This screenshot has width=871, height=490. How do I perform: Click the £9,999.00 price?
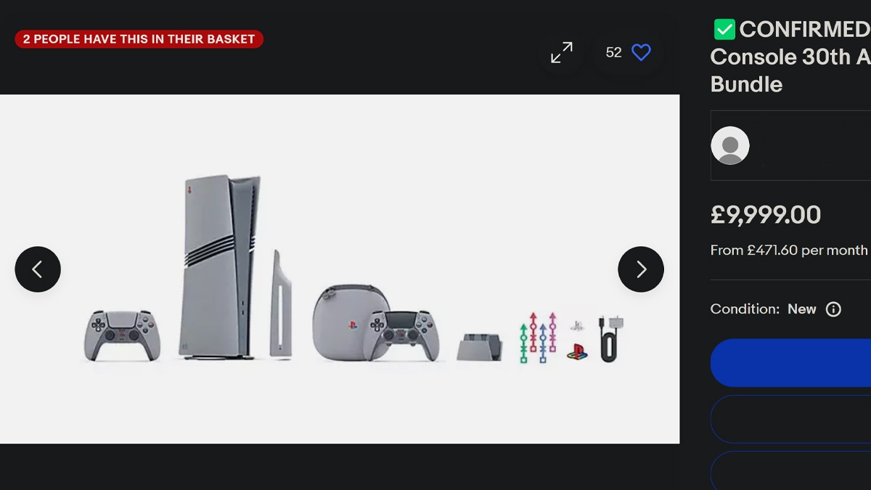point(766,215)
